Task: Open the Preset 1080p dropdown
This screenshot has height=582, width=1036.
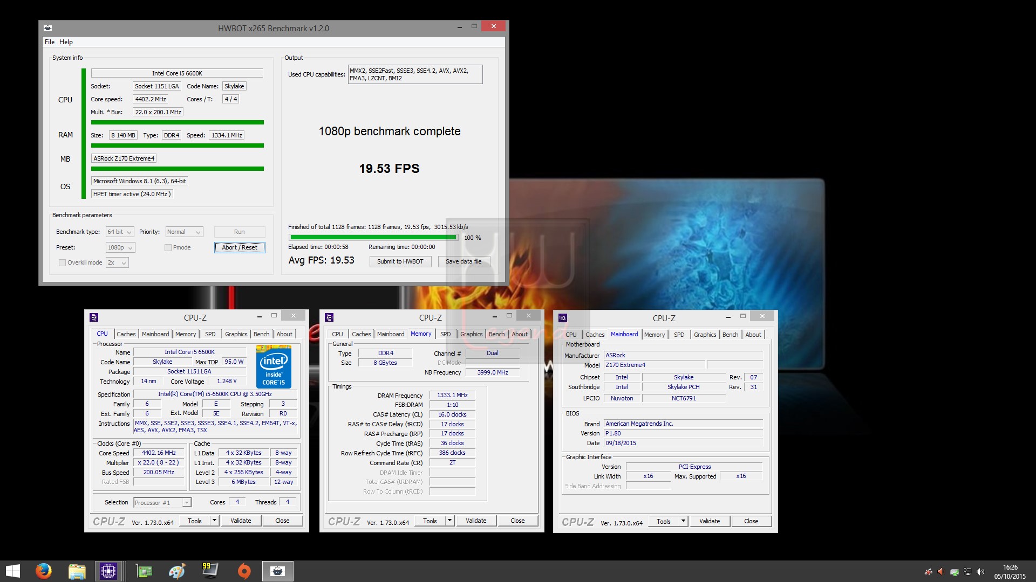Action: [x=120, y=247]
